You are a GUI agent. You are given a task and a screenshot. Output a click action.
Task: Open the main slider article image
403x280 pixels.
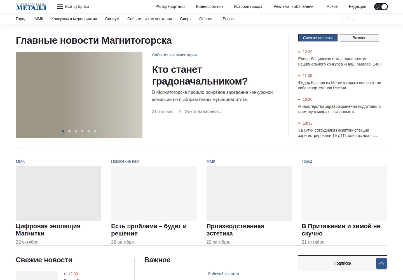pos(79,95)
